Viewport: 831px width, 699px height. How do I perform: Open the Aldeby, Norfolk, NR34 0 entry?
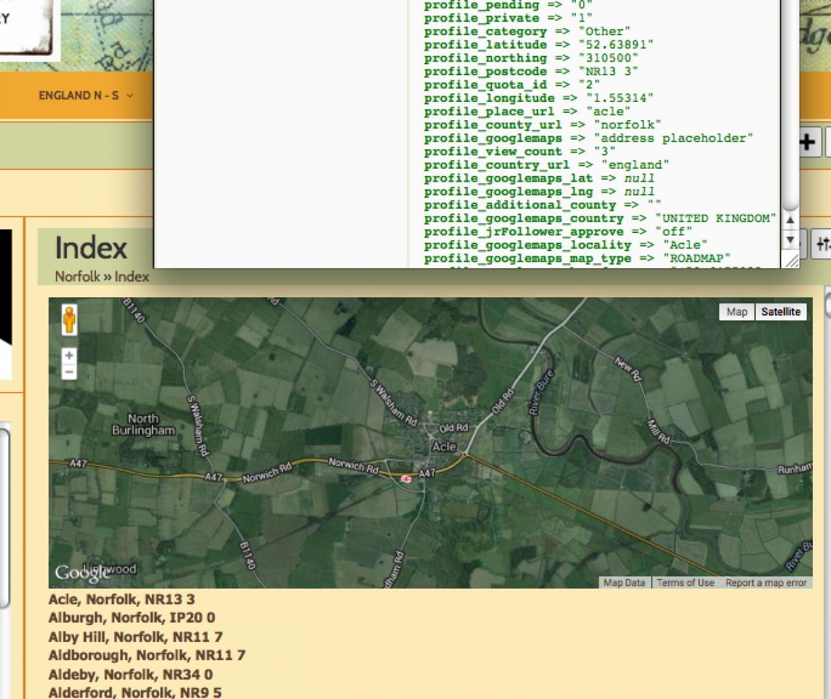coord(130,674)
